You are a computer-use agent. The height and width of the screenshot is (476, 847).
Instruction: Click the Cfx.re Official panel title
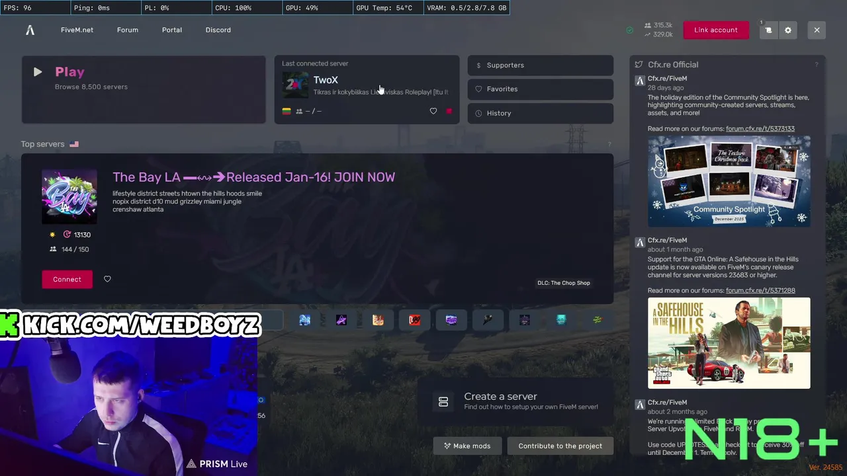pyautogui.click(x=673, y=65)
